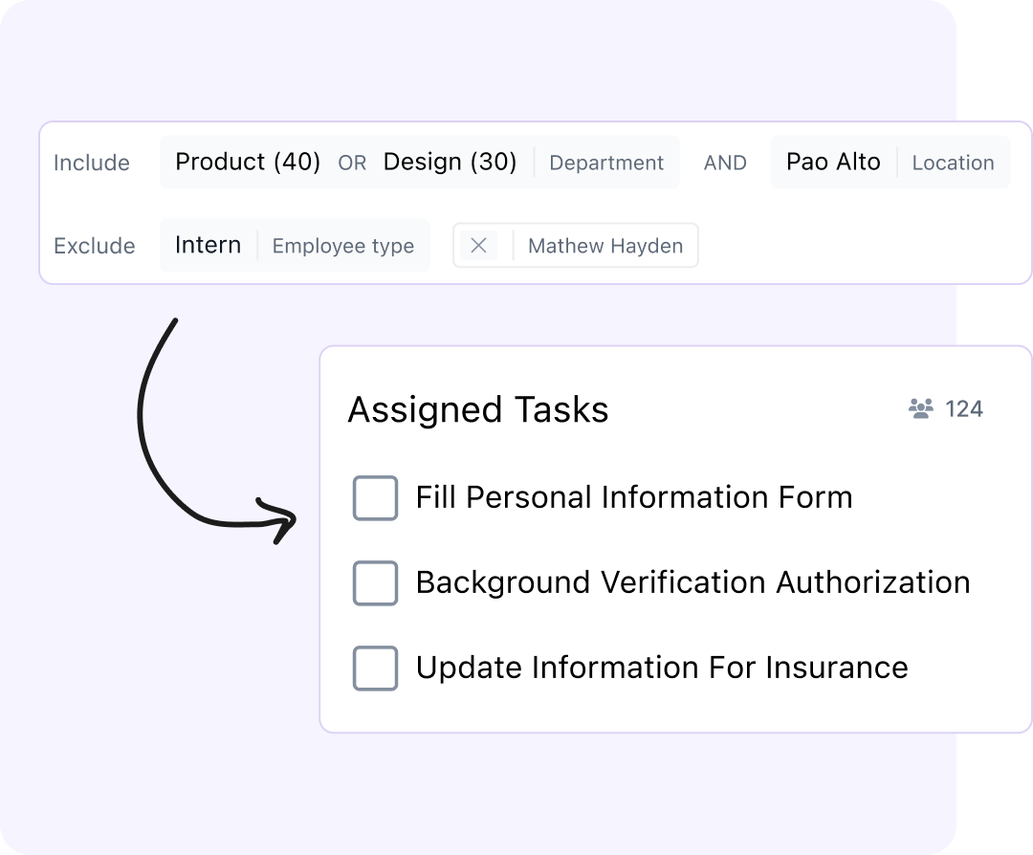
Task: Select the Product (40) department chip
Action: [x=248, y=162]
